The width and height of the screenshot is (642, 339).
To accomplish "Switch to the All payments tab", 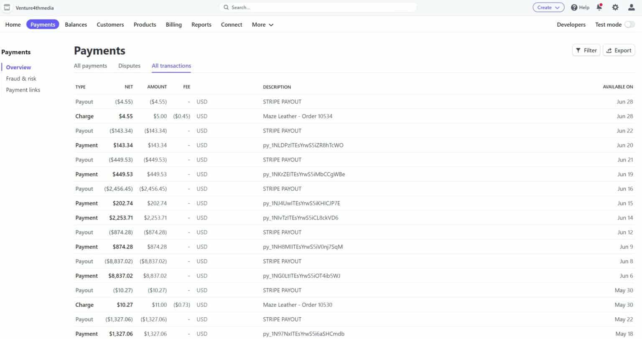I will coord(90,66).
